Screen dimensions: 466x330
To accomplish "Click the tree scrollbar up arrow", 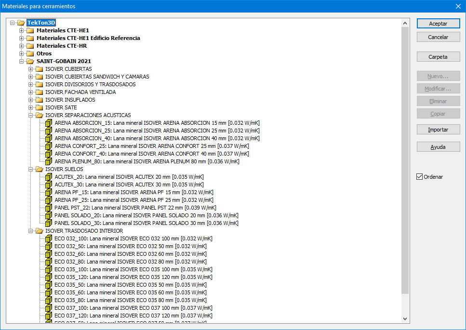I will [x=405, y=23].
